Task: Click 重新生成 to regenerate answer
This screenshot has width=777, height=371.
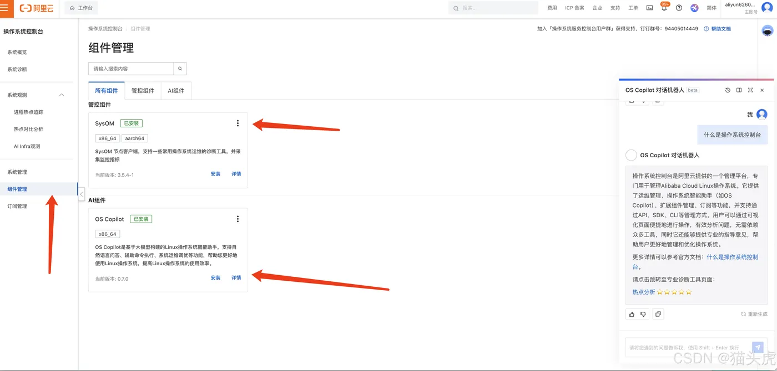Action: point(754,314)
